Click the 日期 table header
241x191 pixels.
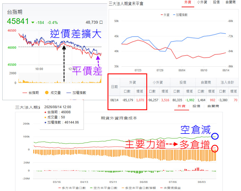click(x=114, y=87)
